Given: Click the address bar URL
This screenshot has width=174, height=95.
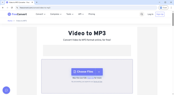Looking at the screenshot, I should tap(35, 8).
